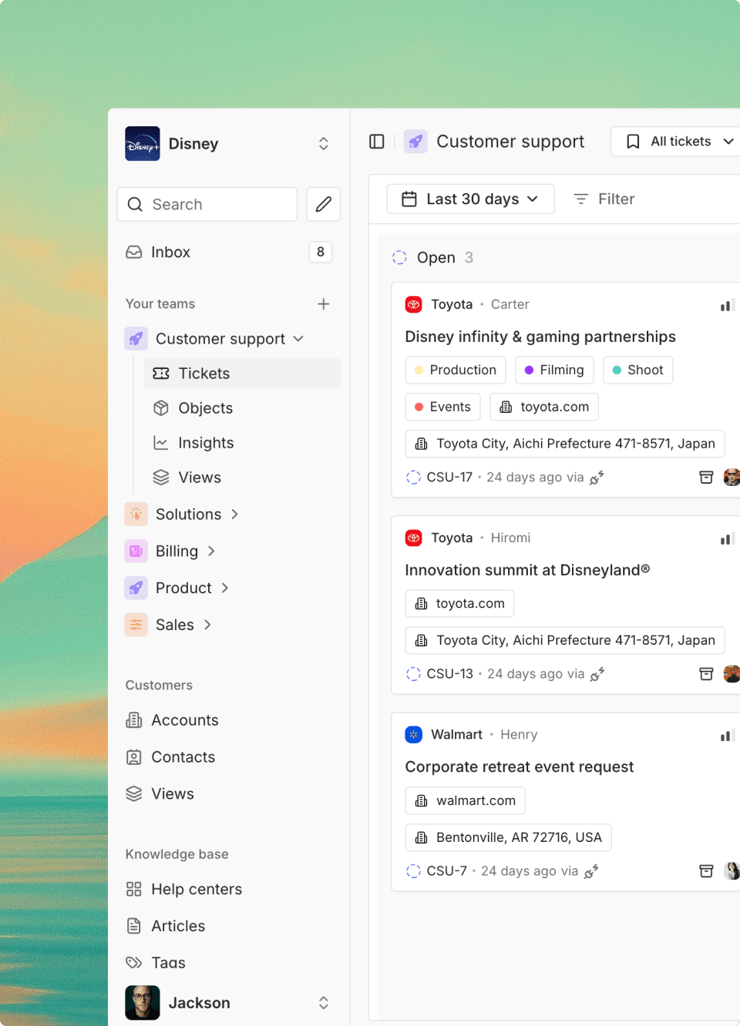Open the Last 30 days date dropdown
Screen dimensions: 740x1026
pyautogui.click(x=471, y=199)
